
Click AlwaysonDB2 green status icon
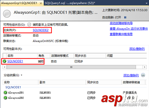coord(5,98)
